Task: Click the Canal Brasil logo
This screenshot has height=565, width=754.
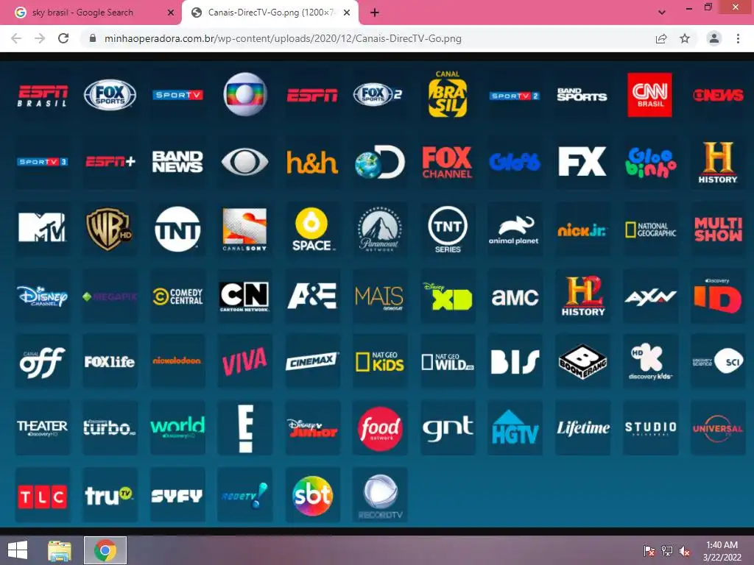Action: (x=447, y=94)
